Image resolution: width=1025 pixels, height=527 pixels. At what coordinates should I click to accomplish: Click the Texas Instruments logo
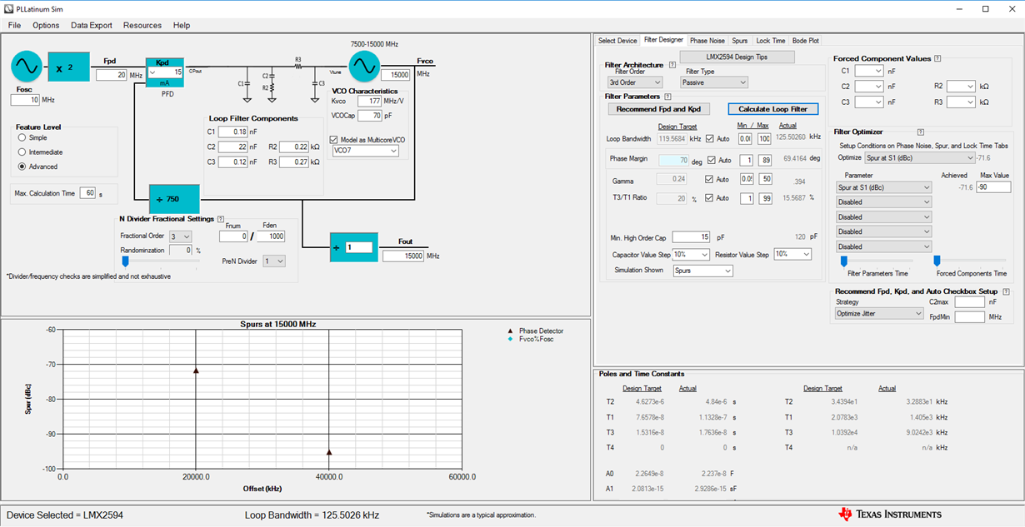tap(891, 514)
